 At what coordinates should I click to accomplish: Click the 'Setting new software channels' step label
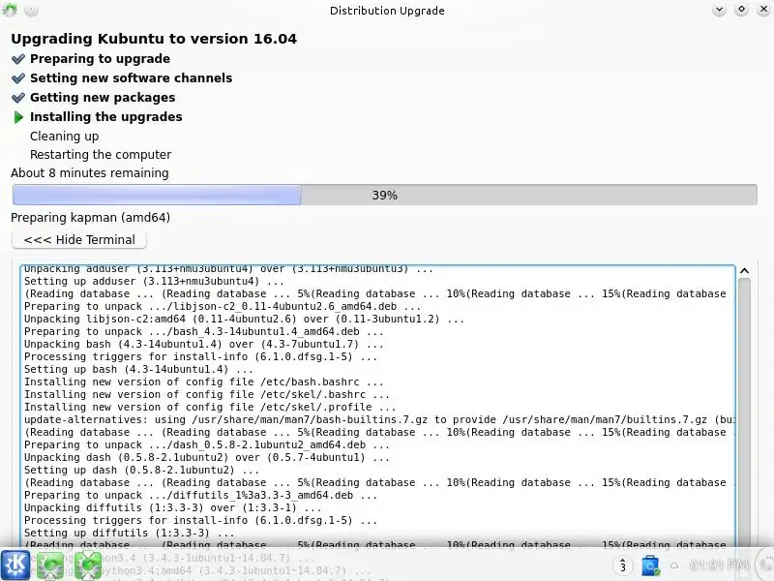131,78
